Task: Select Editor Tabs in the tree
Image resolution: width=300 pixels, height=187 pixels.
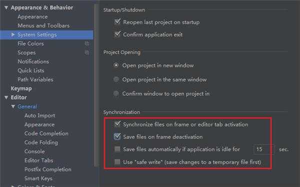Action: pos(39,160)
